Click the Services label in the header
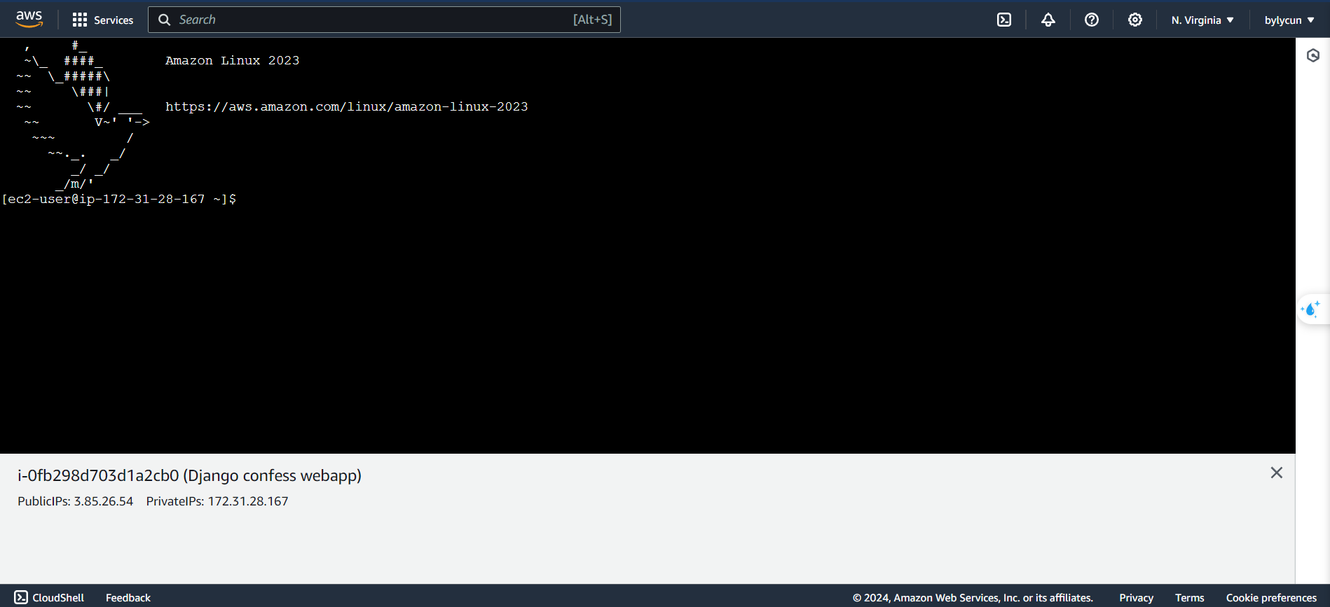The image size is (1330, 607). [114, 20]
